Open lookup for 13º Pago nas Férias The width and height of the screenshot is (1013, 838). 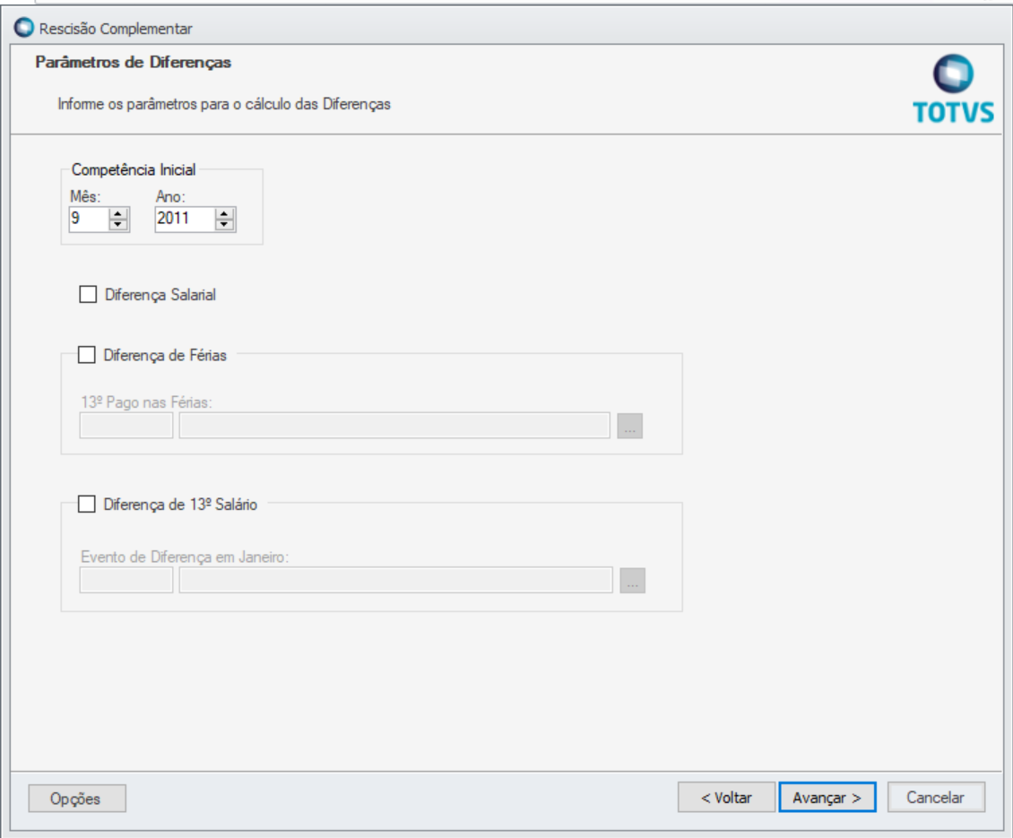(x=630, y=426)
